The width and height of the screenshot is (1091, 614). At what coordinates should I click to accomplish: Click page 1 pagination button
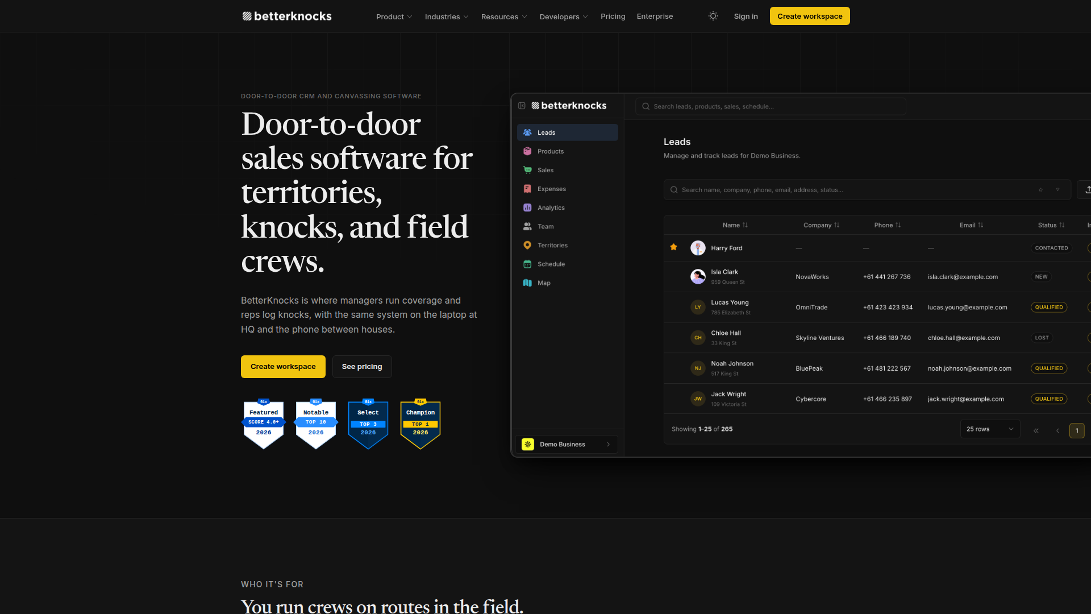click(1077, 430)
